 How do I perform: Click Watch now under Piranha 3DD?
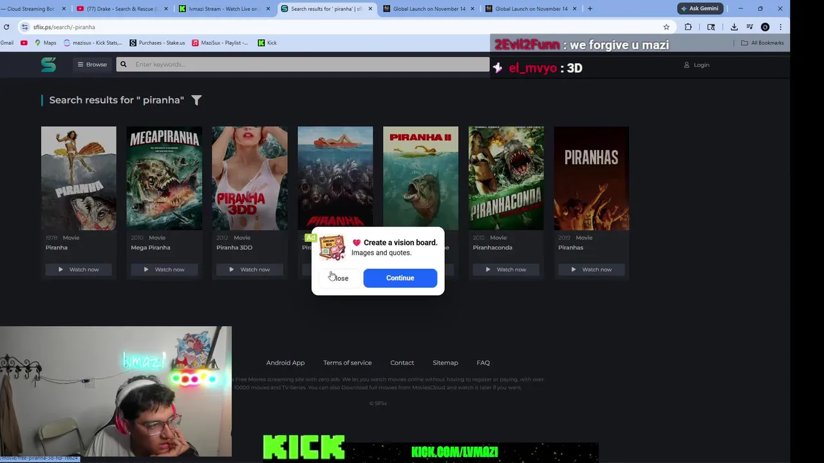click(250, 269)
